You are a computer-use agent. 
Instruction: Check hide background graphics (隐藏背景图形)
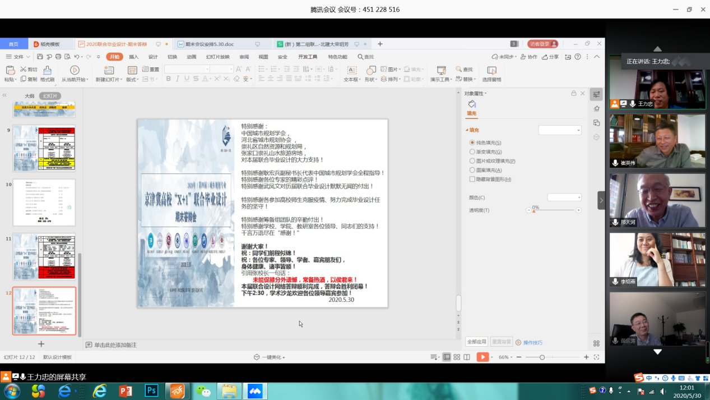pos(472,180)
